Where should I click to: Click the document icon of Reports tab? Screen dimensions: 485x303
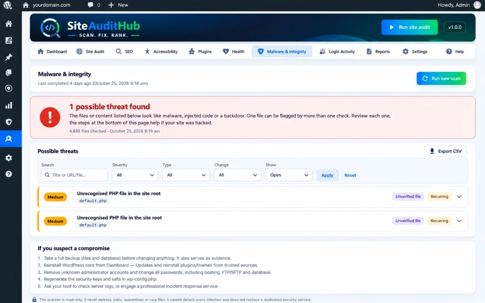point(369,51)
